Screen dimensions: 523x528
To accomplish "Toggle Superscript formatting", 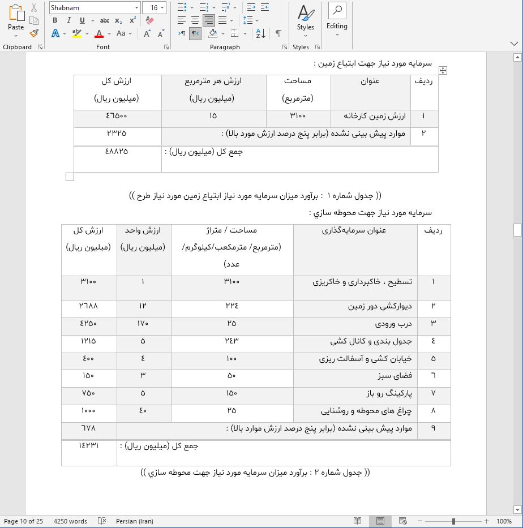I will click(132, 20).
